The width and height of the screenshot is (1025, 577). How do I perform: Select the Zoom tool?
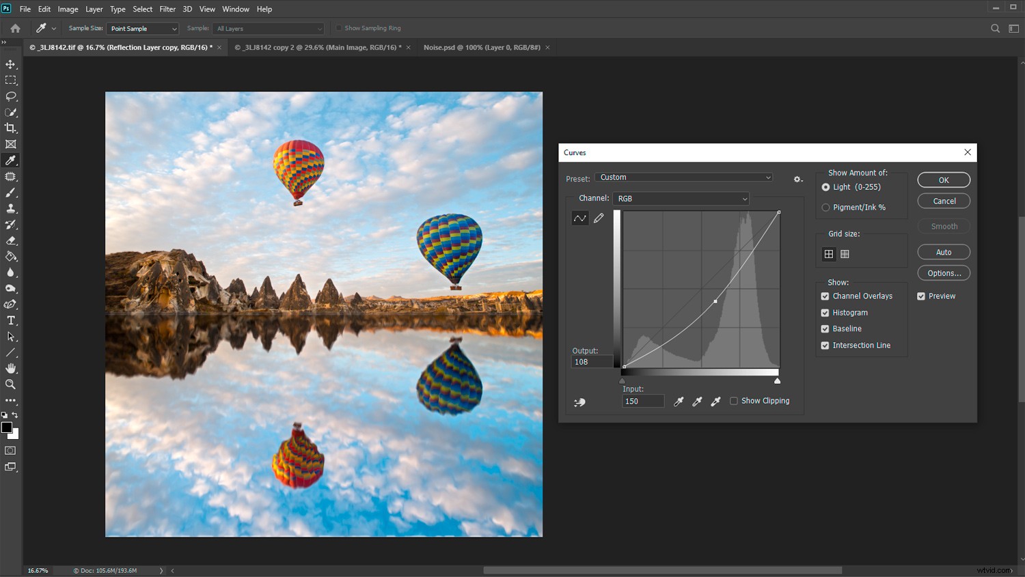point(10,384)
